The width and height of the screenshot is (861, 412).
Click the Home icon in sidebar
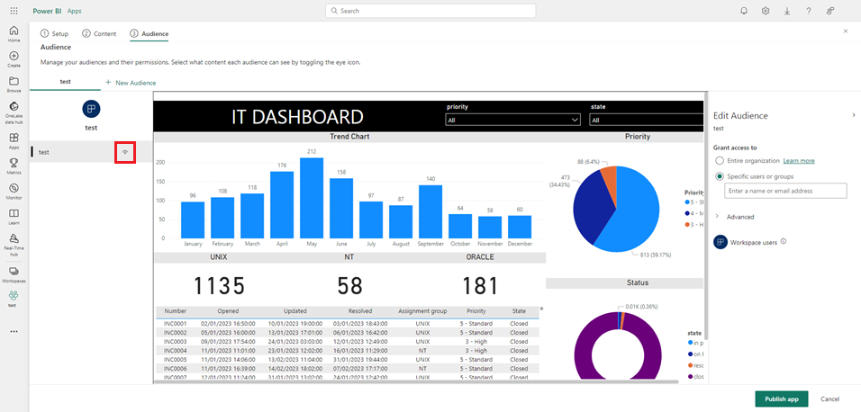[x=14, y=32]
